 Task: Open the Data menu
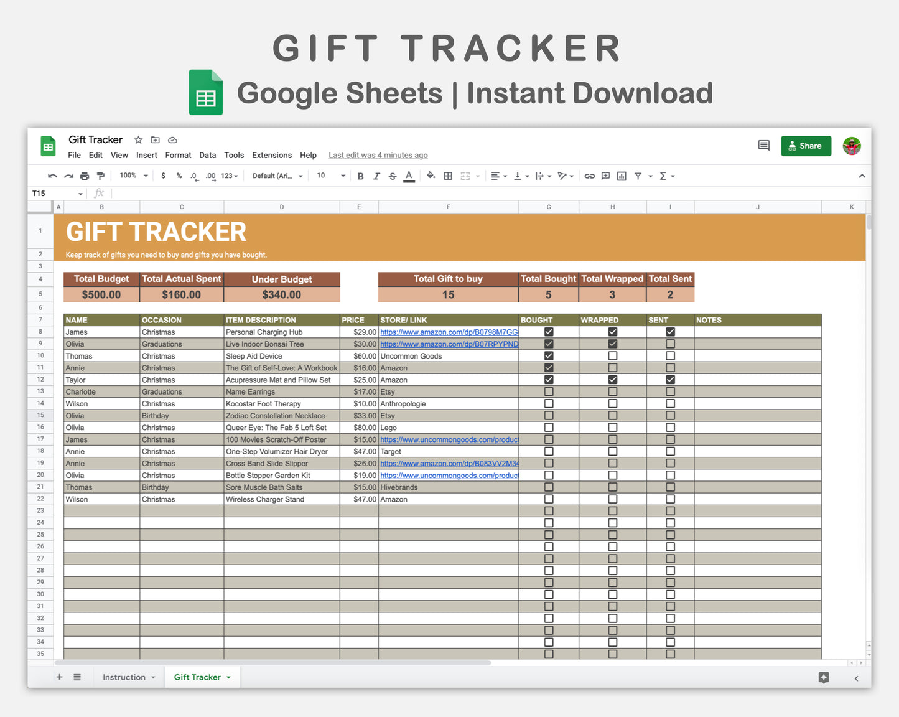click(208, 155)
